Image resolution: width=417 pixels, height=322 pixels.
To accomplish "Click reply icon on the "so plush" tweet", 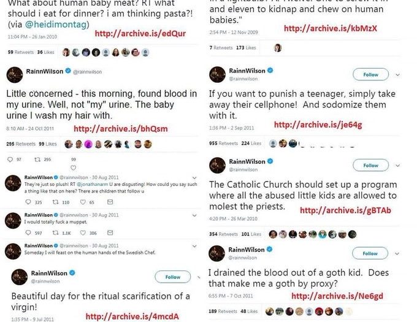I will coord(28,202).
